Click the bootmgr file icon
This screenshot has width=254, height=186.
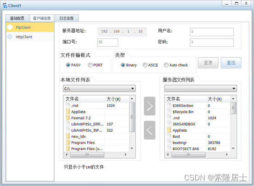[x=169, y=142]
